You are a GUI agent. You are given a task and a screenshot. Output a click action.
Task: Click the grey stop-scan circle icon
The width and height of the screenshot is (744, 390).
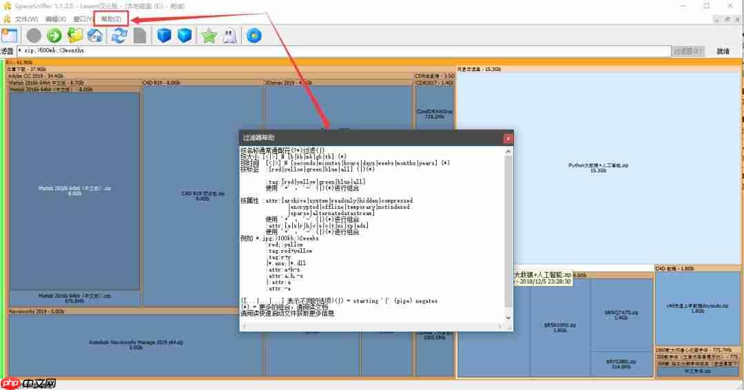click(34, 36)
